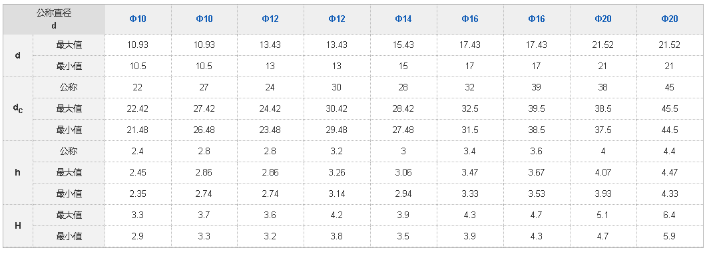The image size is (707, 254).
Task: Open the Φ16 link above value 39
Action: click(x=536, y=19)
